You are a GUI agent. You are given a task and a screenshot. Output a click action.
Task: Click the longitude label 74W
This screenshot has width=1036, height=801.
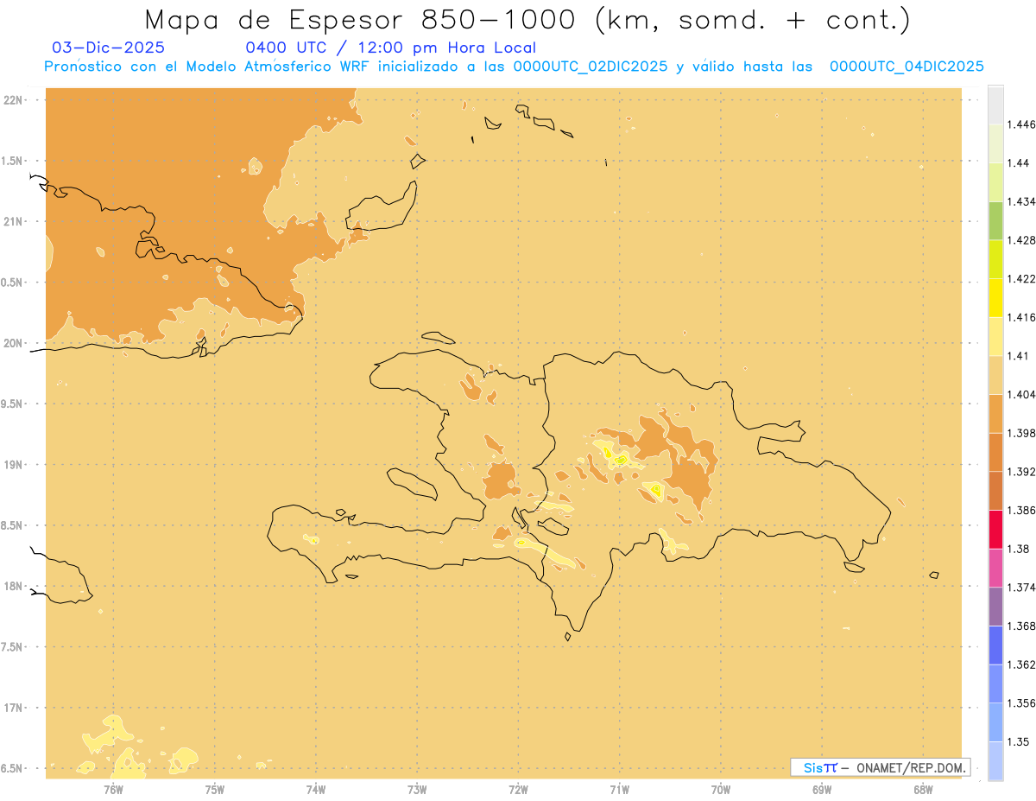coord(316,789)
